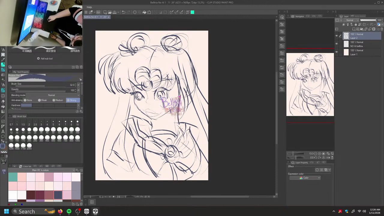Click Merge with layer below icon
Image resolution: width=384 pixels, height=216 pixels.
(370, 29)
